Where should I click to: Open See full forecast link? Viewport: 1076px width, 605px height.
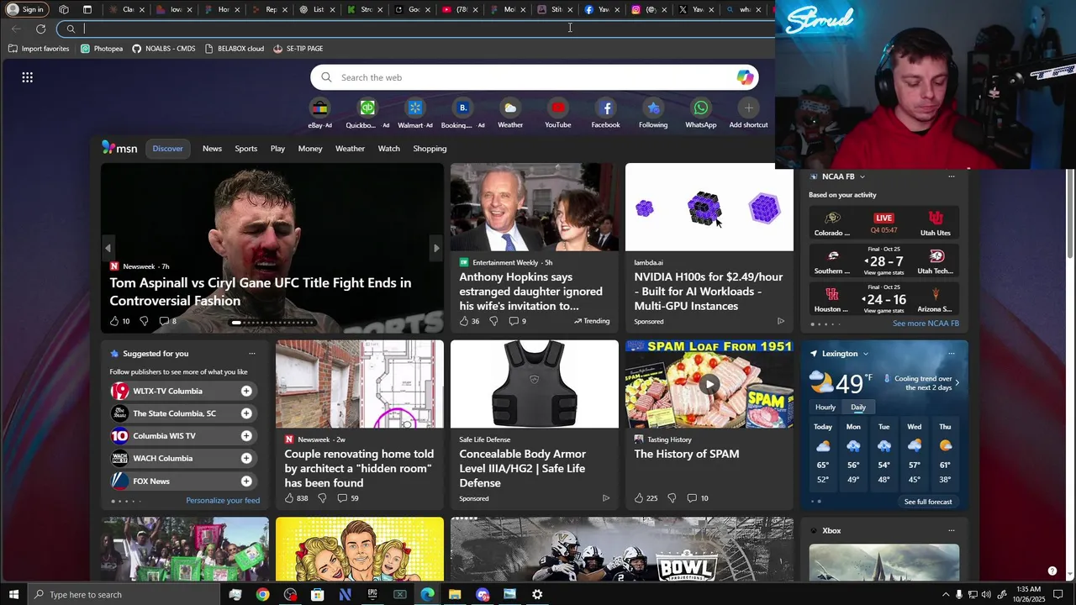(928, 502)
